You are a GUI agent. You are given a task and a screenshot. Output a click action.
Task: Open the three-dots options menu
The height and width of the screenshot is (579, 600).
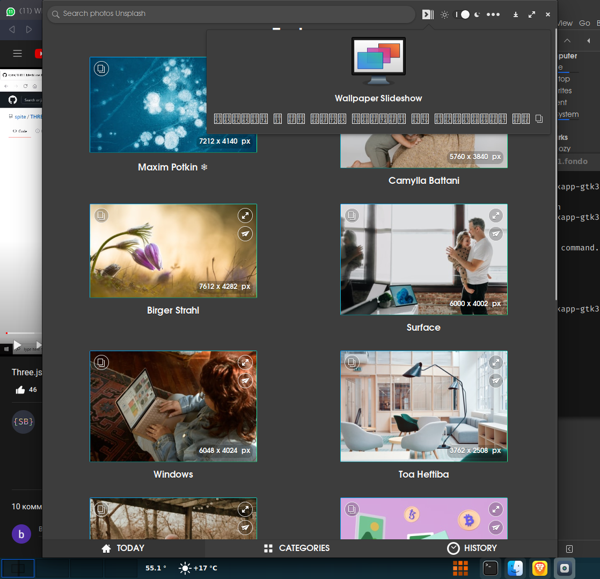pos(493,14)
